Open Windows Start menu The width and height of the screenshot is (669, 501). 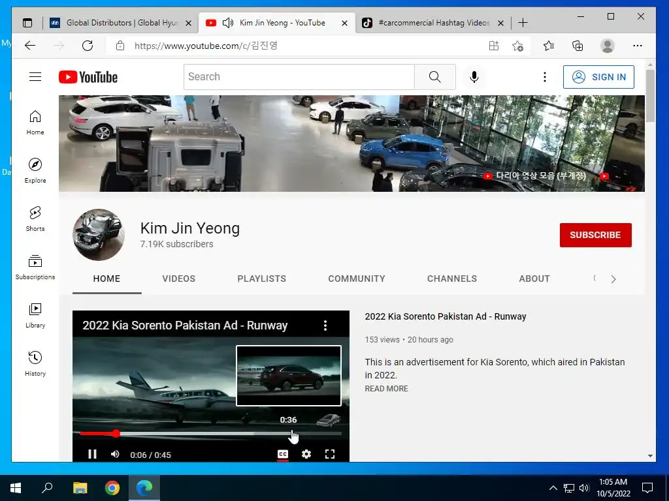[x=16, y=488]
